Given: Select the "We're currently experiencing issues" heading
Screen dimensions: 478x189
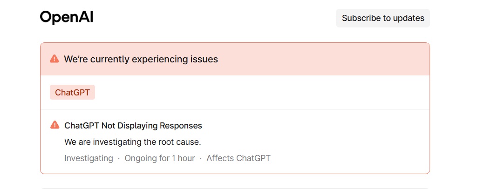Looking at the screenshot, I should click(141, 59).
